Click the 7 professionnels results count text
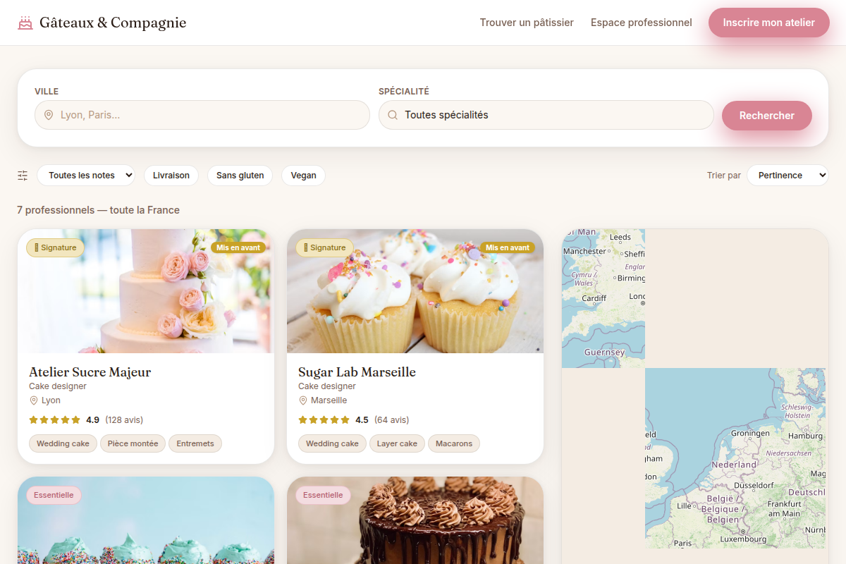This screenshot has width=846, height=564. pos(98,210)
